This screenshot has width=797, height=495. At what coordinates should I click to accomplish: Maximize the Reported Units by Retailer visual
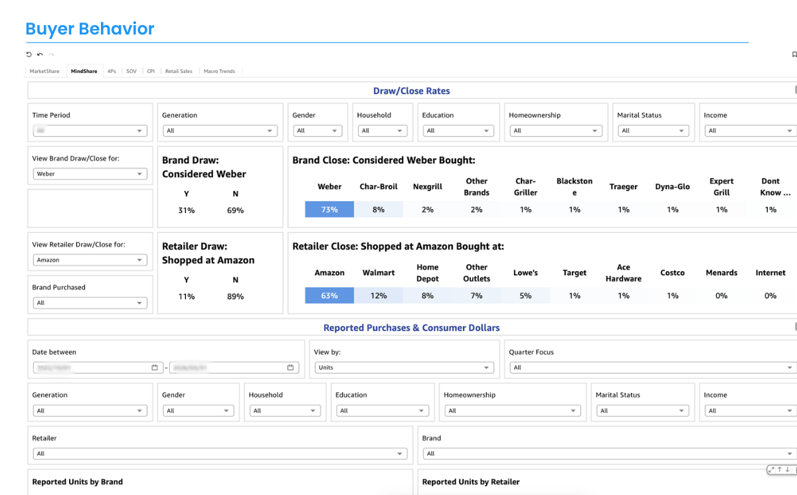(772, 470)
